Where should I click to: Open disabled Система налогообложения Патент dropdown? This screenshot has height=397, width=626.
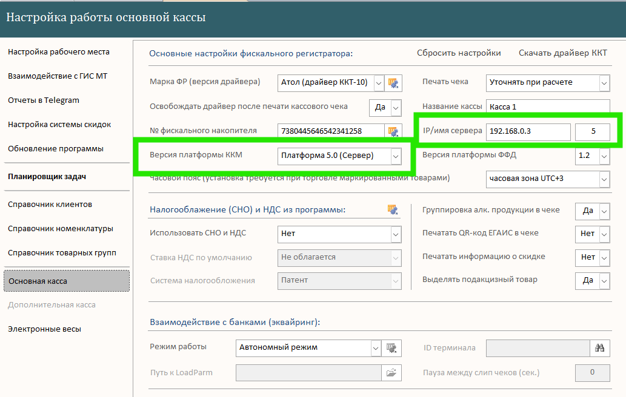pyautogui.click(x=396, y=281)
